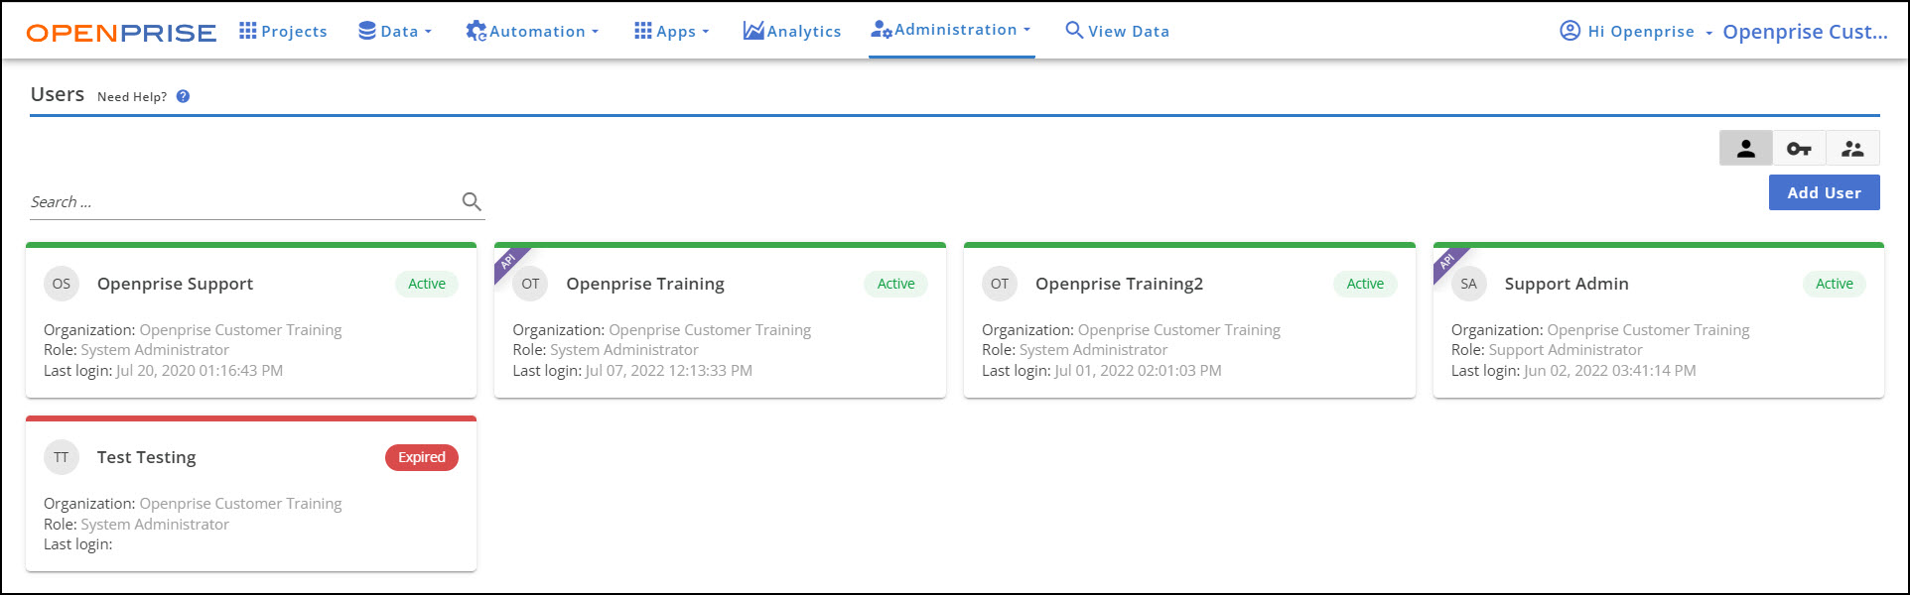Open the Openprise Training user card
This screenshot has height=595, width=1910.
tap(720, 320)
